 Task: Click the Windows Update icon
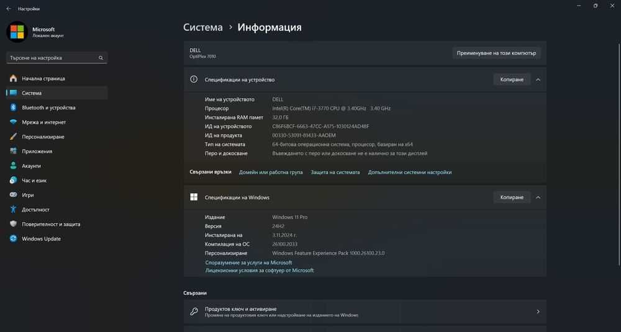pos(13,239)
